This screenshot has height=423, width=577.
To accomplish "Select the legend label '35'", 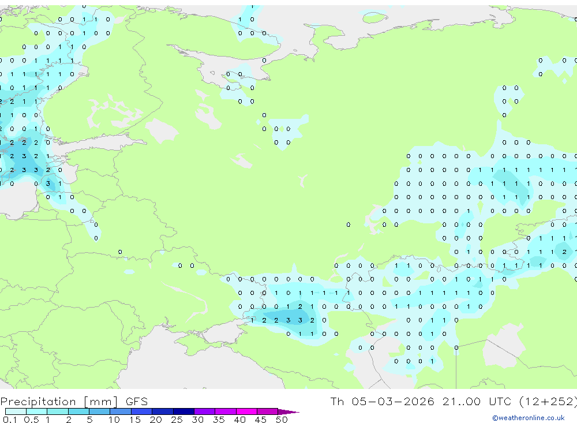I will (x=219, y=420).
